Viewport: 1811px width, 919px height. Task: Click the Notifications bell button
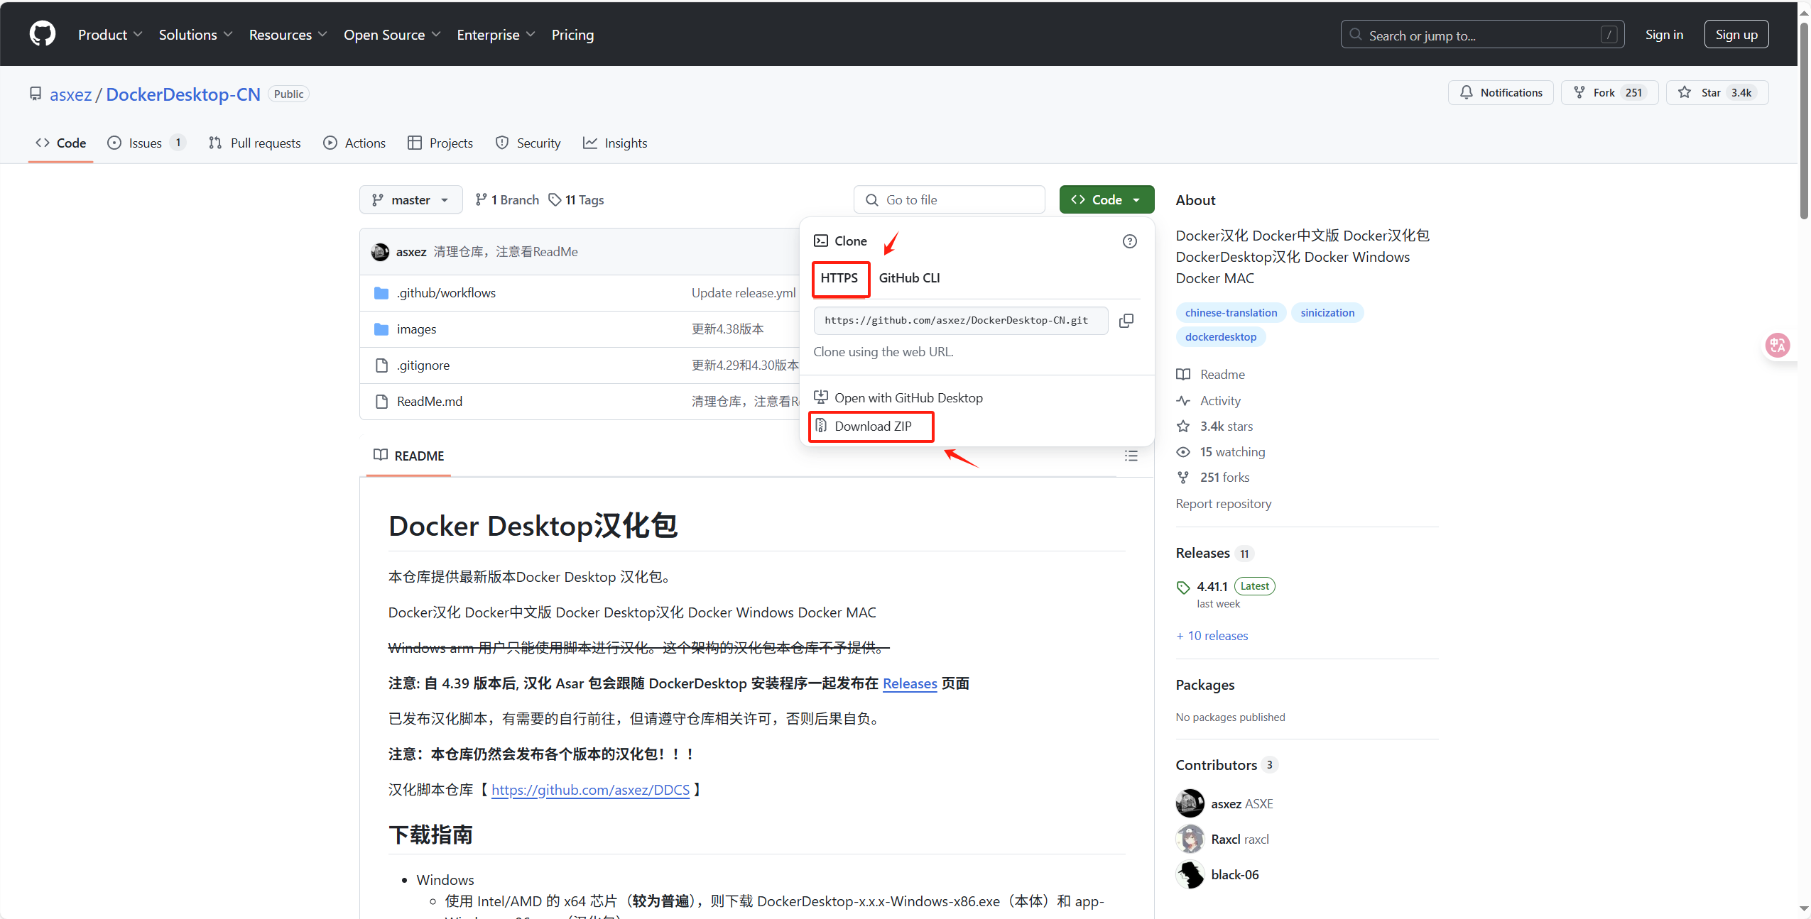(1501, 93)
